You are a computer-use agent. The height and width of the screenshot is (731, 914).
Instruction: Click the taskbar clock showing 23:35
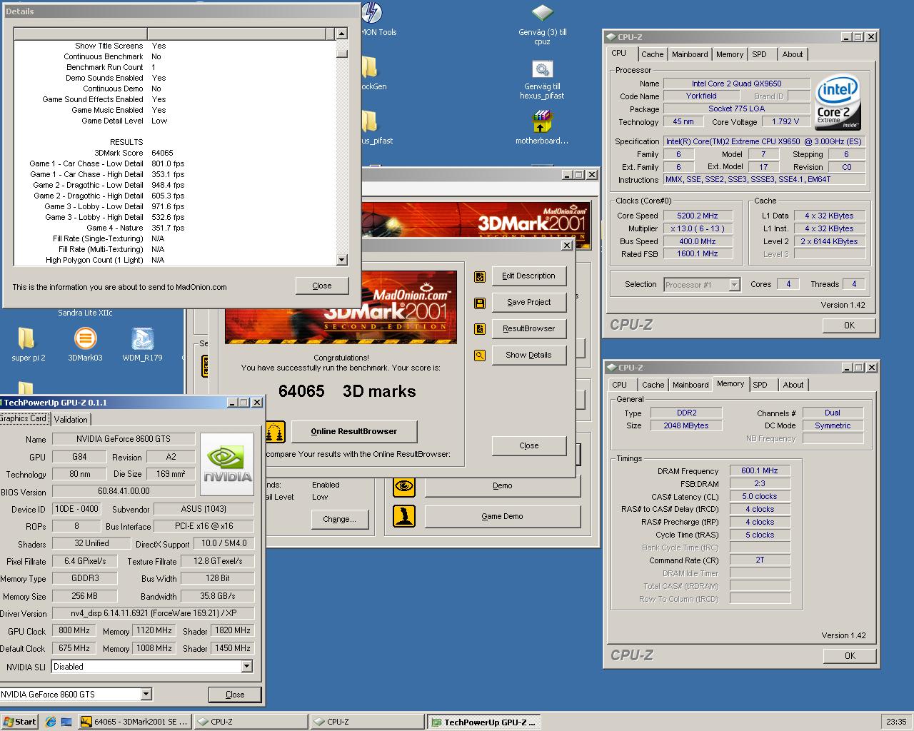pyautogui.click(x=895, y=722)
